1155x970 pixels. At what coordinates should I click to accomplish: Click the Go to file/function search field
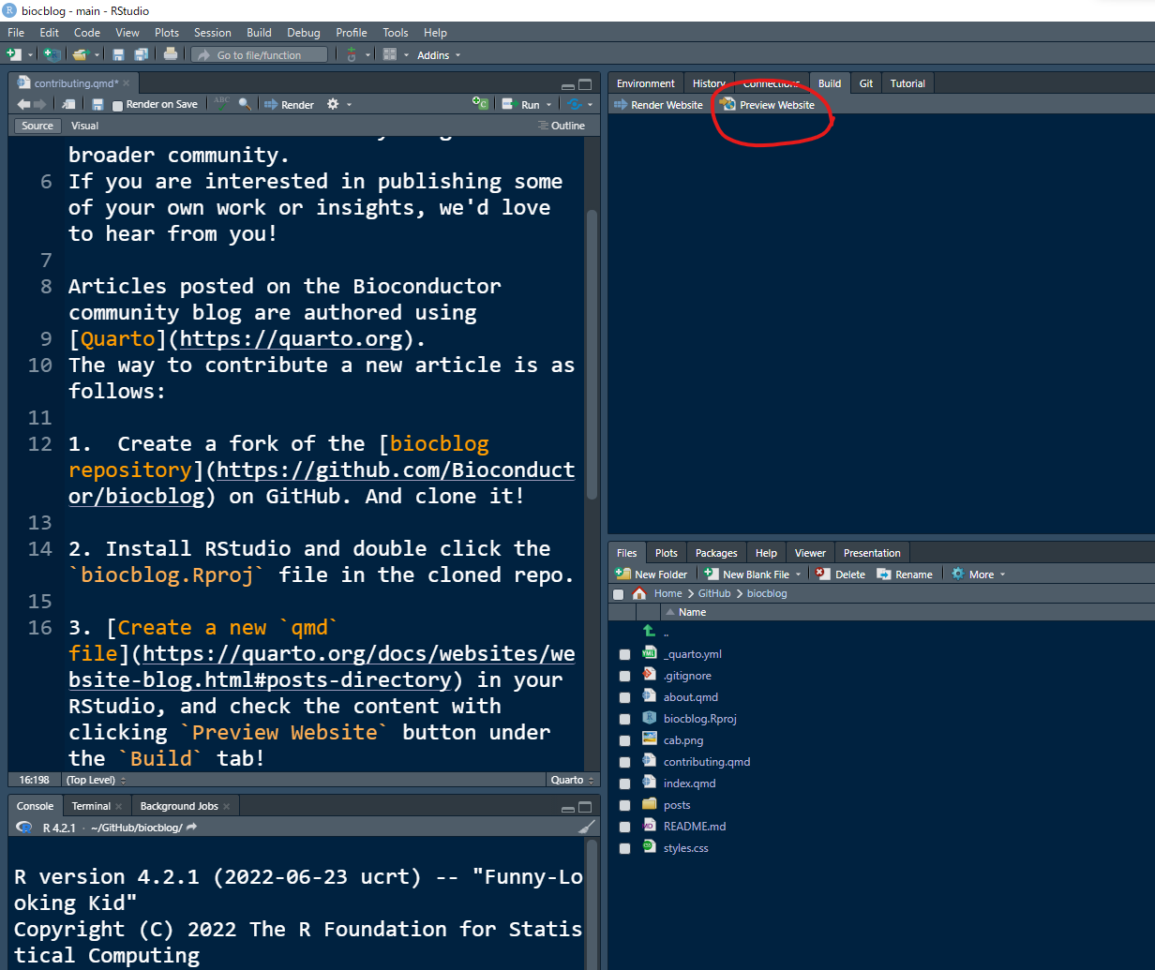[x=260, y=55]
